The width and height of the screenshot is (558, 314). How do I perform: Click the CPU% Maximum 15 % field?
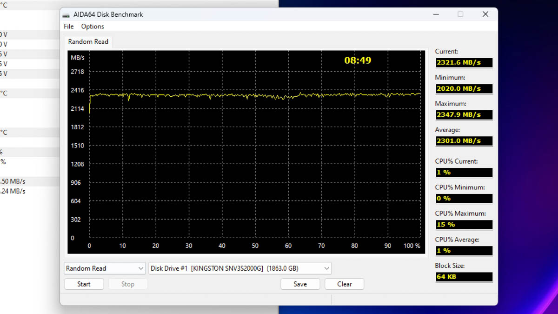coord(464,224)
